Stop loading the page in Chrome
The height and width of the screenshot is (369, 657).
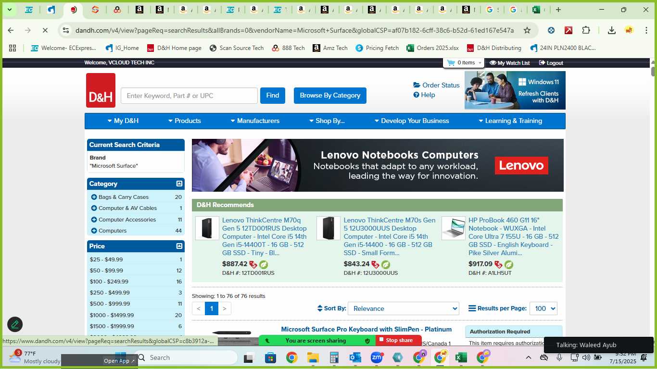(x=45, y=30)
